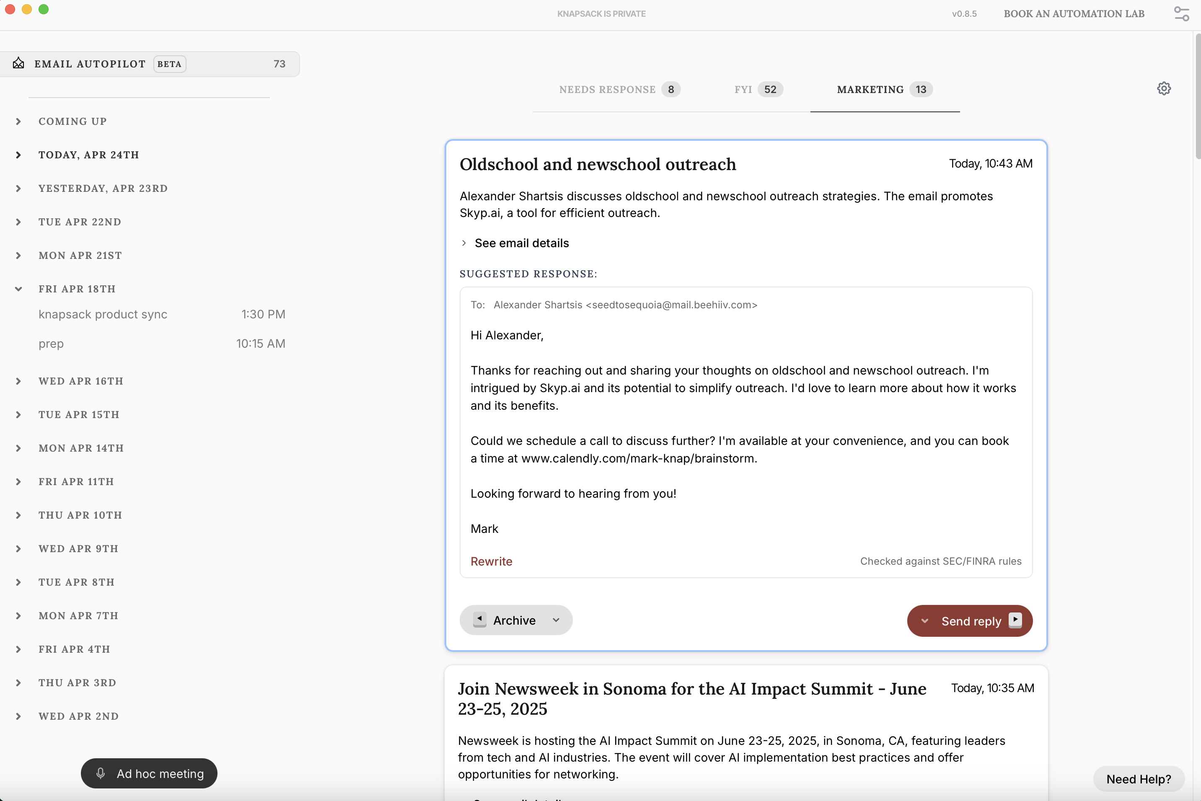This screenshot has height=801, width=1201.
Task: Open the Archive dropdown arrow
Action: pyautogui.click(x=556, y=620)
